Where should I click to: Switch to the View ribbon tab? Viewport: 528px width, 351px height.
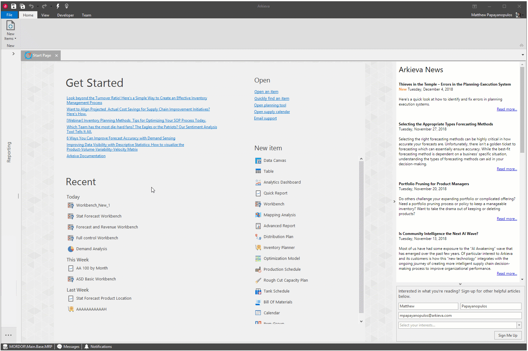45,15
